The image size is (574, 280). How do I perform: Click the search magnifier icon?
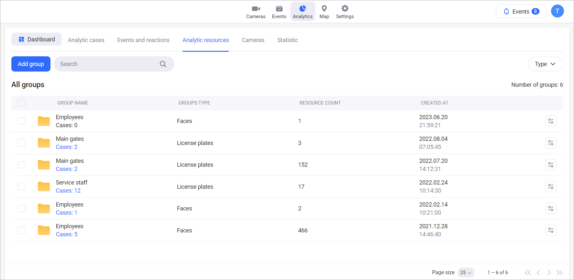coord(163,64)
